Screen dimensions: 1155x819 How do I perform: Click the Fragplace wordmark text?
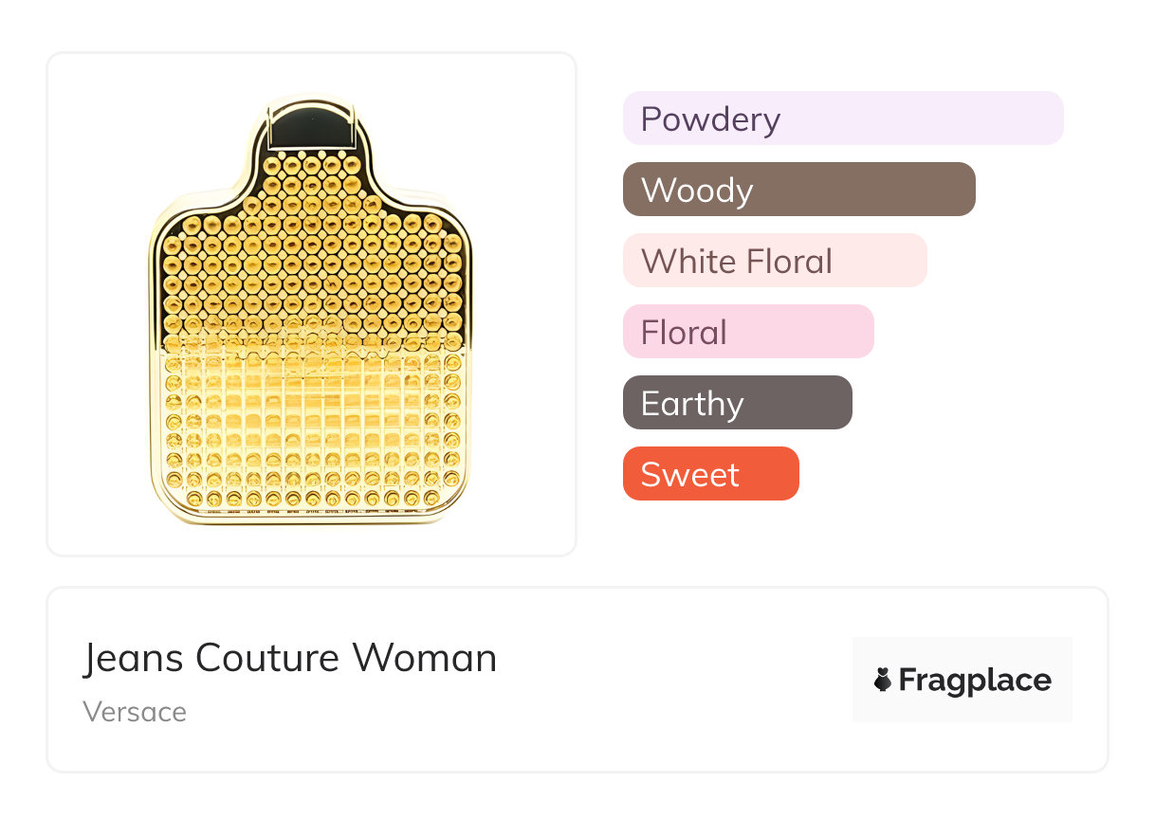975,680
